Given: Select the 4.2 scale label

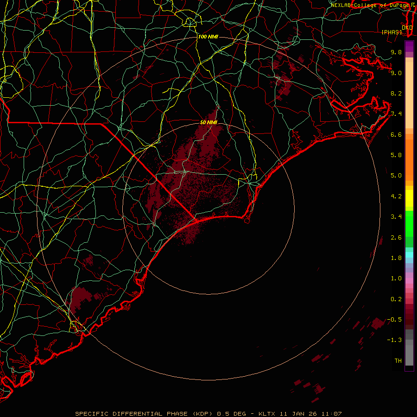Looking at the screenshot, I should (396, 196).
